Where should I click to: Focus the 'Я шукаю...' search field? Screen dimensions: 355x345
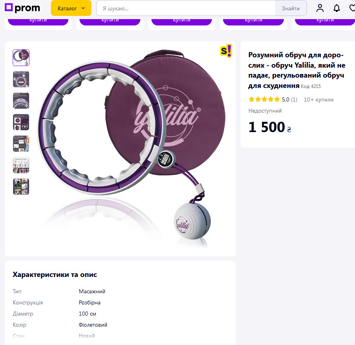point(186,8)
